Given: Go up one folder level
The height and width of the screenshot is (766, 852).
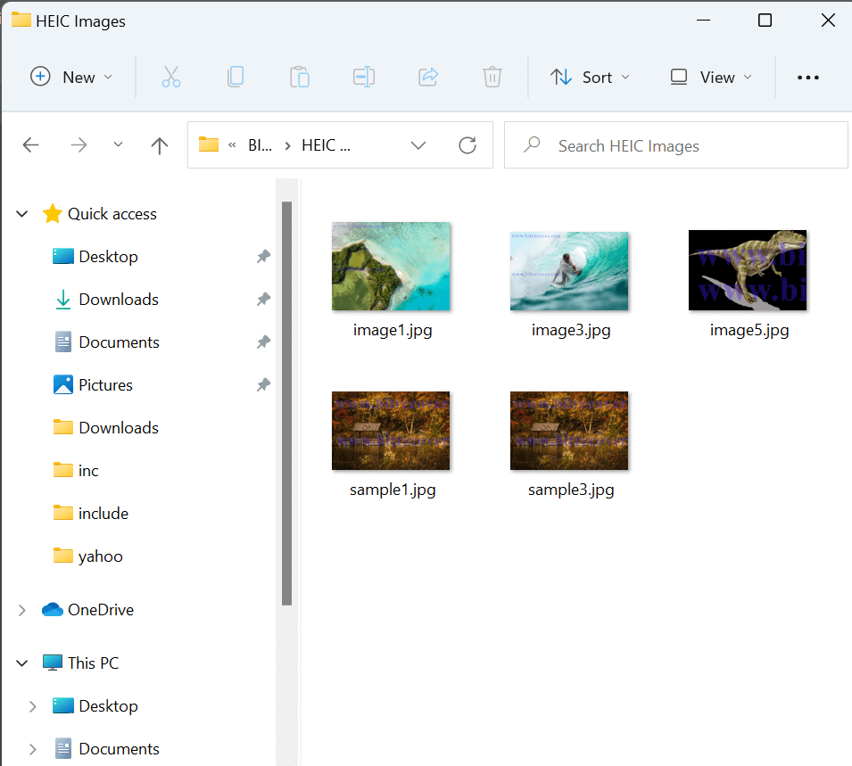Looking at the screenshot, I should [160, 145].
